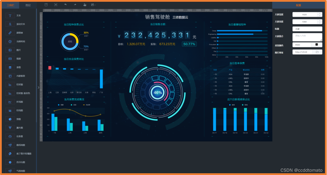Click the 50.77% completion badge
The width and height of the screenshot is (327, 175).
tap(189, 44)
